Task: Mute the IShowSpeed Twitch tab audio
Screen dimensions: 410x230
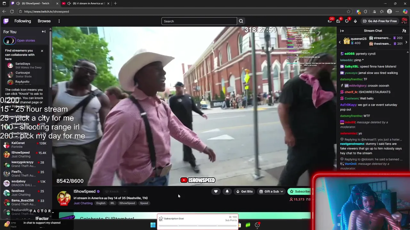Action: click(18, 4)
